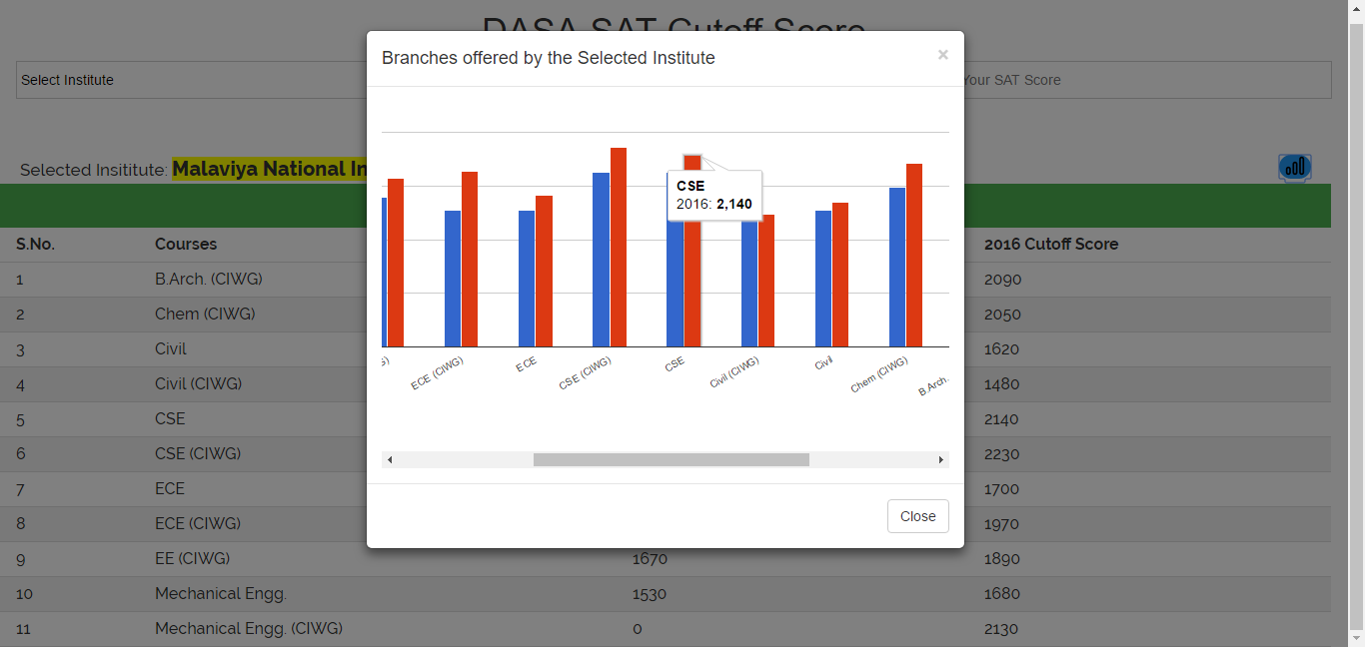Click the blue CSE (CIWG) bar
Viewport: 1365px width, 647px height.
point(601,260)
